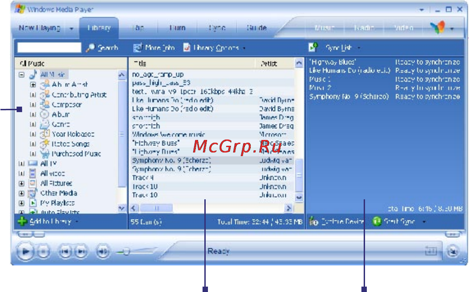Screen dimensions: 469x292
Task: Click in the library search field
Action: 49,48
